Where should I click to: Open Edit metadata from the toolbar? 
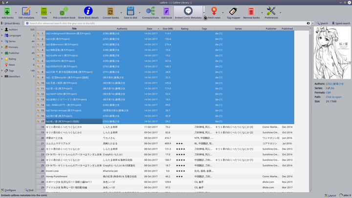26,10
